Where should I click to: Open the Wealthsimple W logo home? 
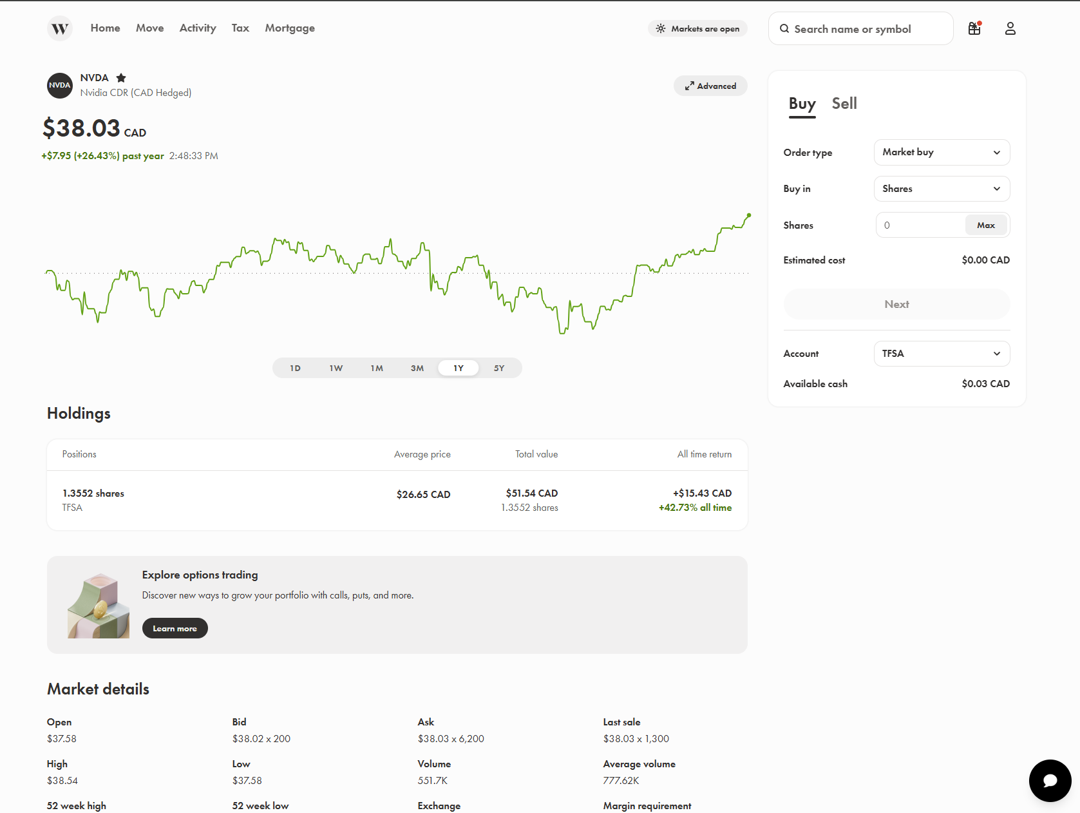(60, 28)
